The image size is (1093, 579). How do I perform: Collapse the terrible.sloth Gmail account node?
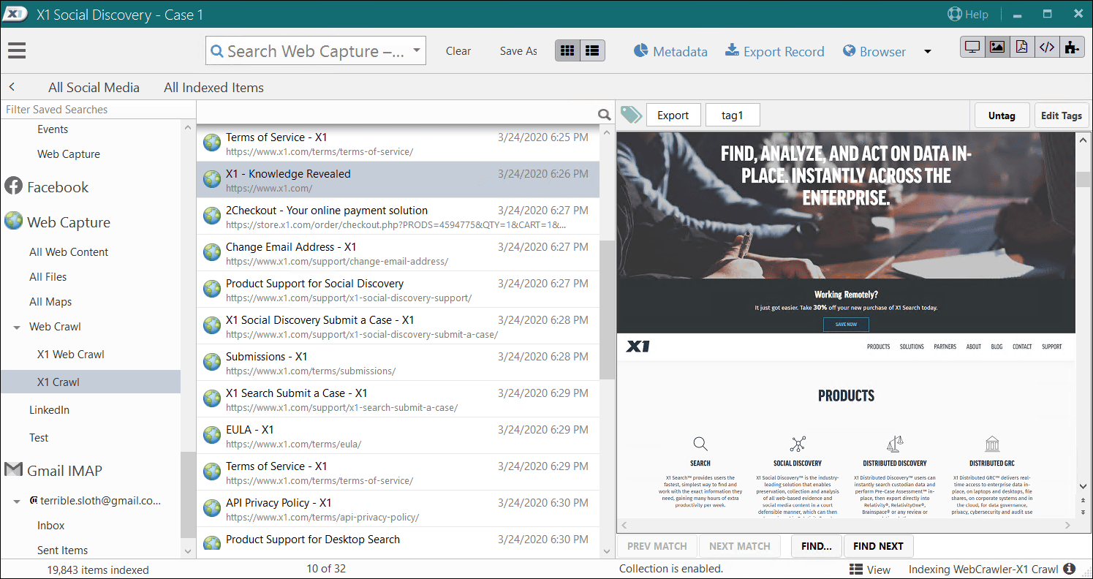pyautogui.click(x=17, y=502)
